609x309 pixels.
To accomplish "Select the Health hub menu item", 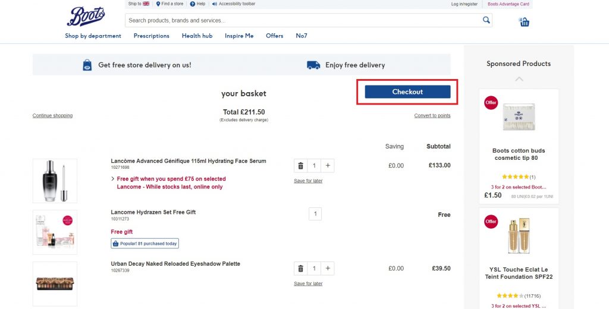I will pos(197,36).
